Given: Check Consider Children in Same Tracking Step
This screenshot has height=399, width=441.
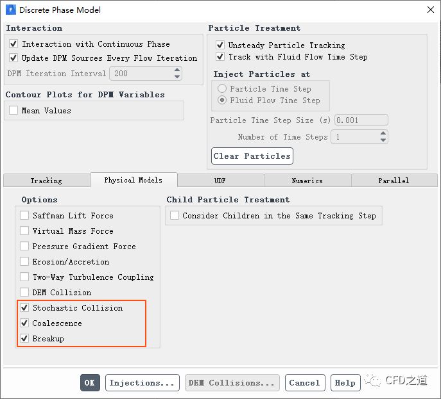Looking at the screenshot, I should tap(175, 216).
